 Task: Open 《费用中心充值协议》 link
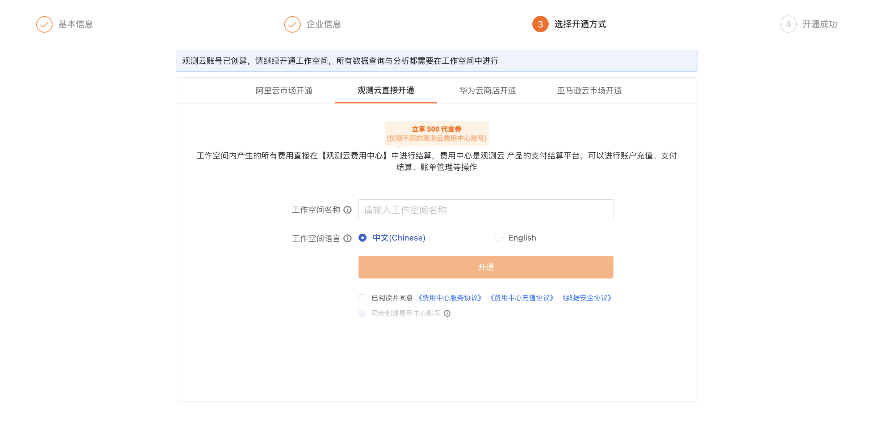(522, 298)
